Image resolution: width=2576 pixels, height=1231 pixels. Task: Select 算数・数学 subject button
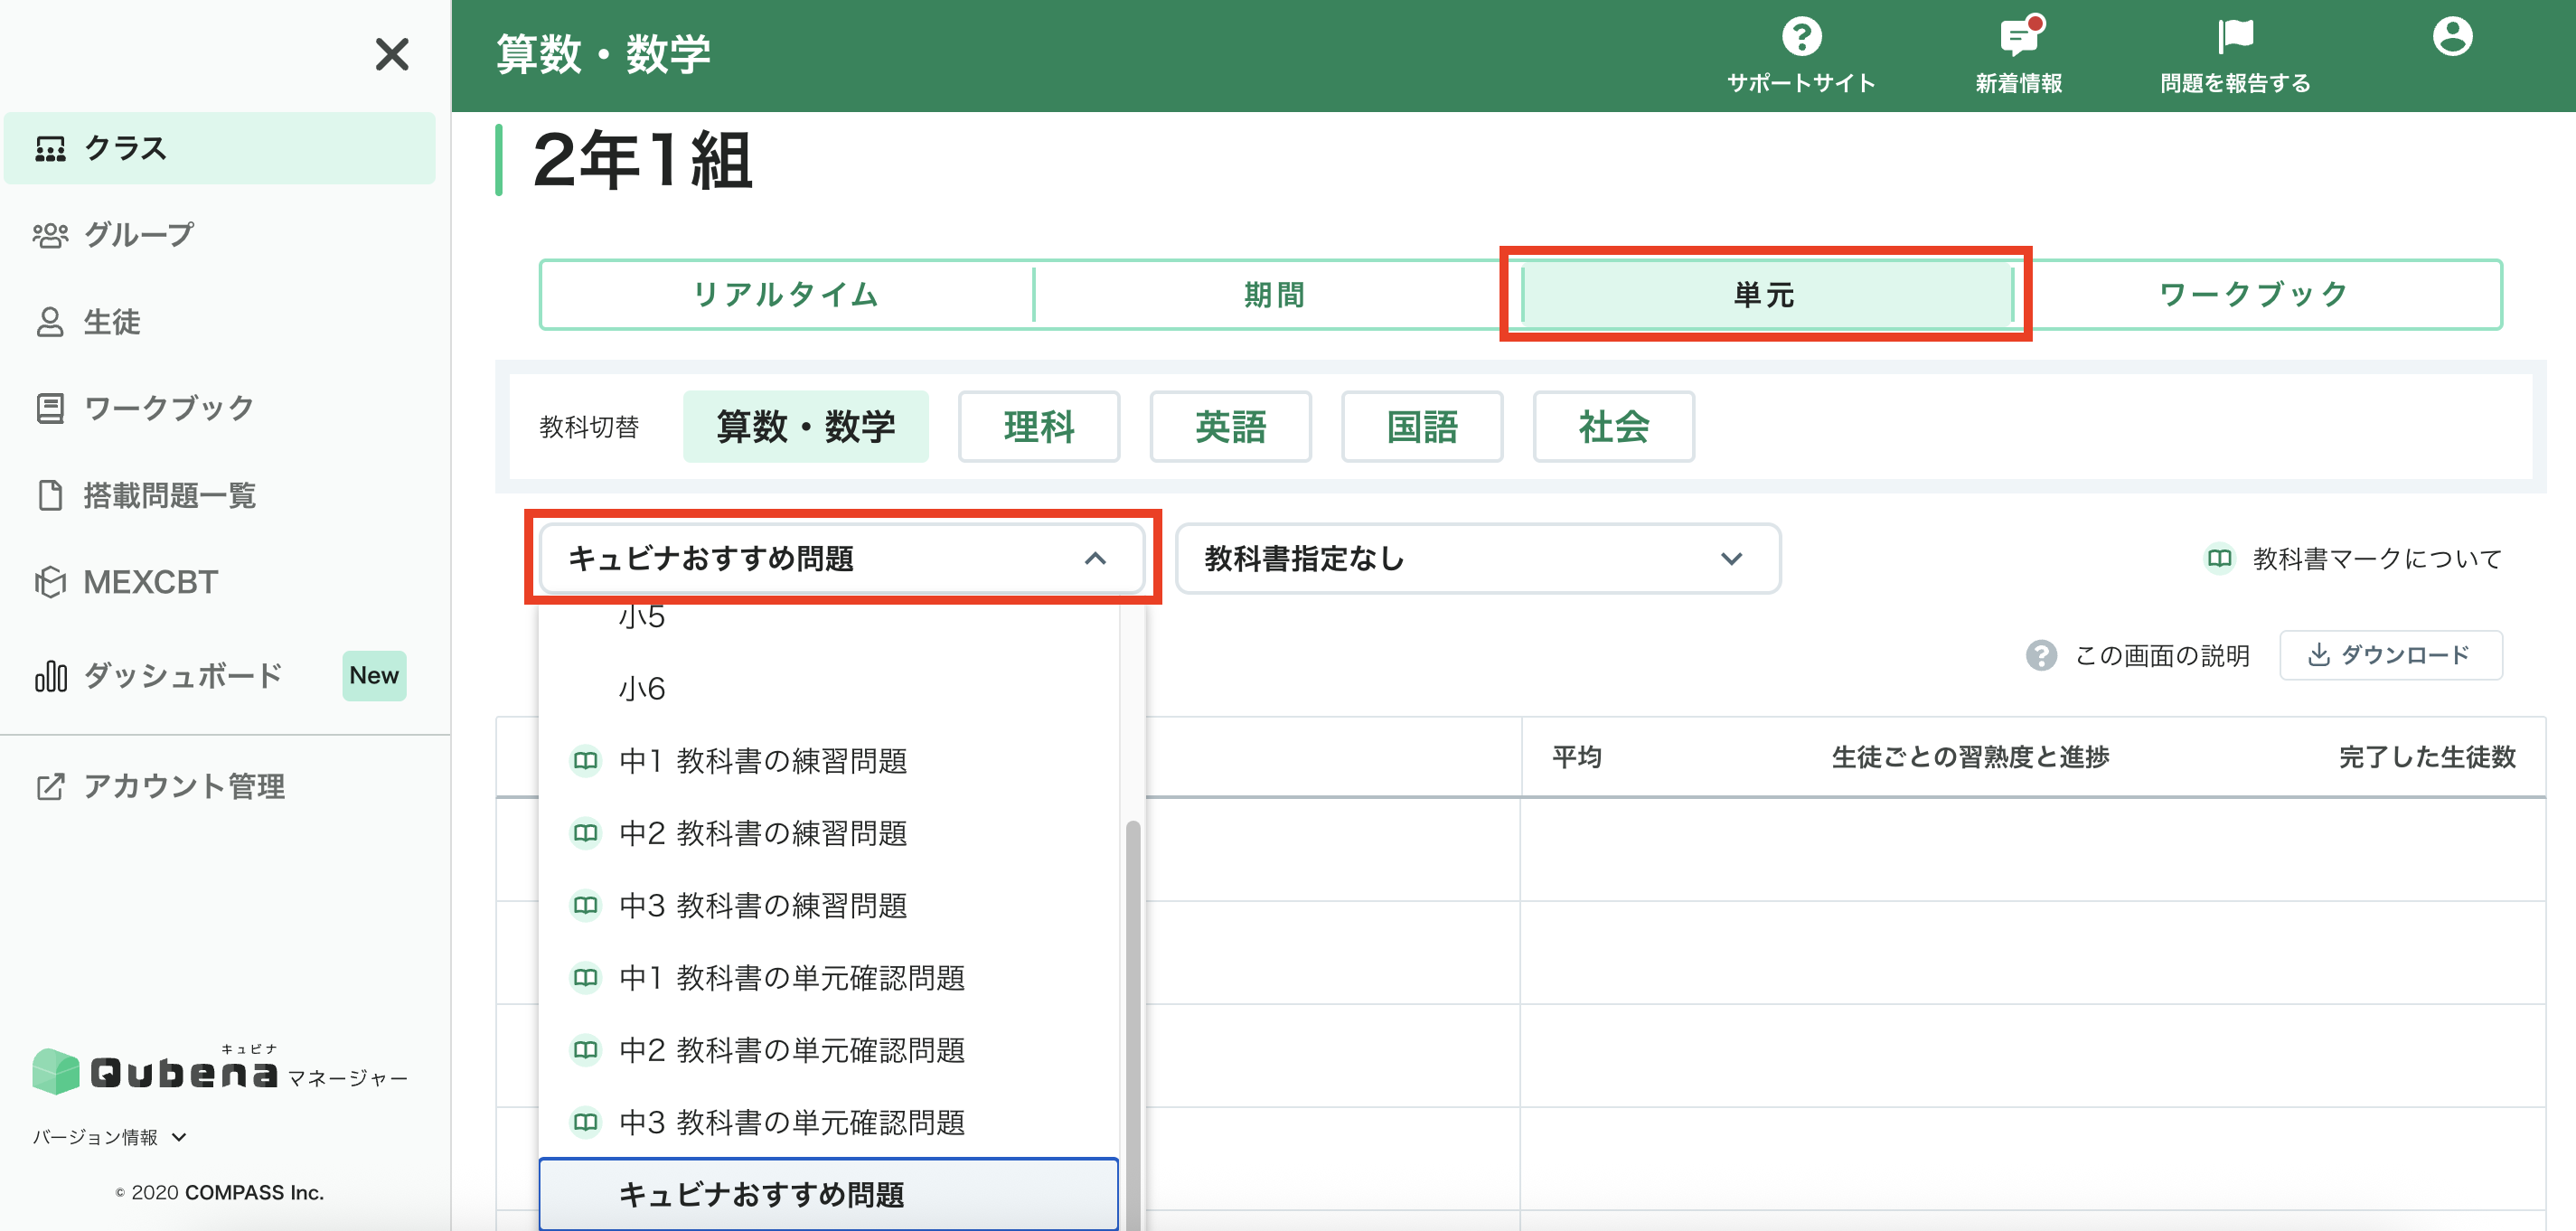pos(806,427)
